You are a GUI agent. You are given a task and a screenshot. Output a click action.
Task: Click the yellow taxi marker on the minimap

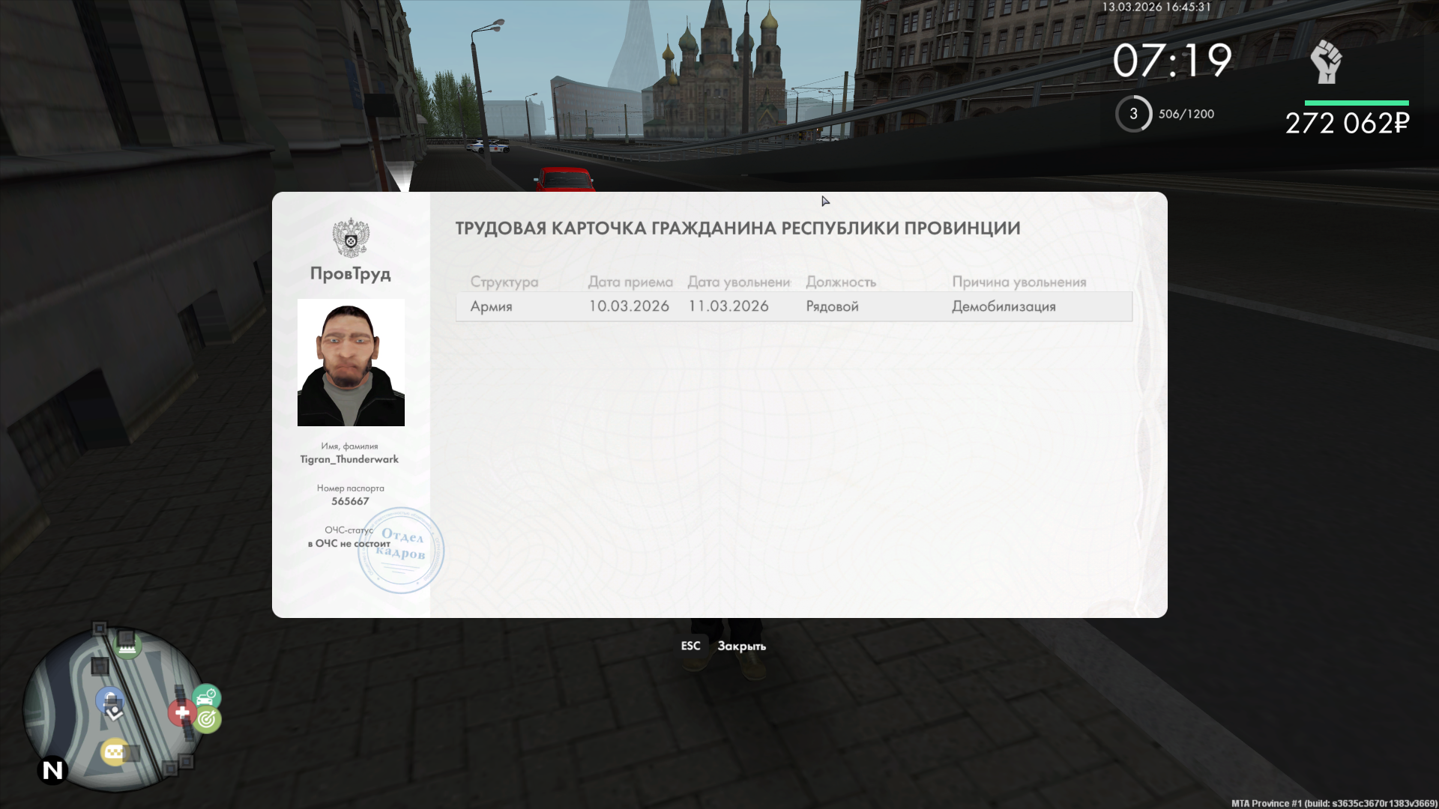[x=114, y=751]
